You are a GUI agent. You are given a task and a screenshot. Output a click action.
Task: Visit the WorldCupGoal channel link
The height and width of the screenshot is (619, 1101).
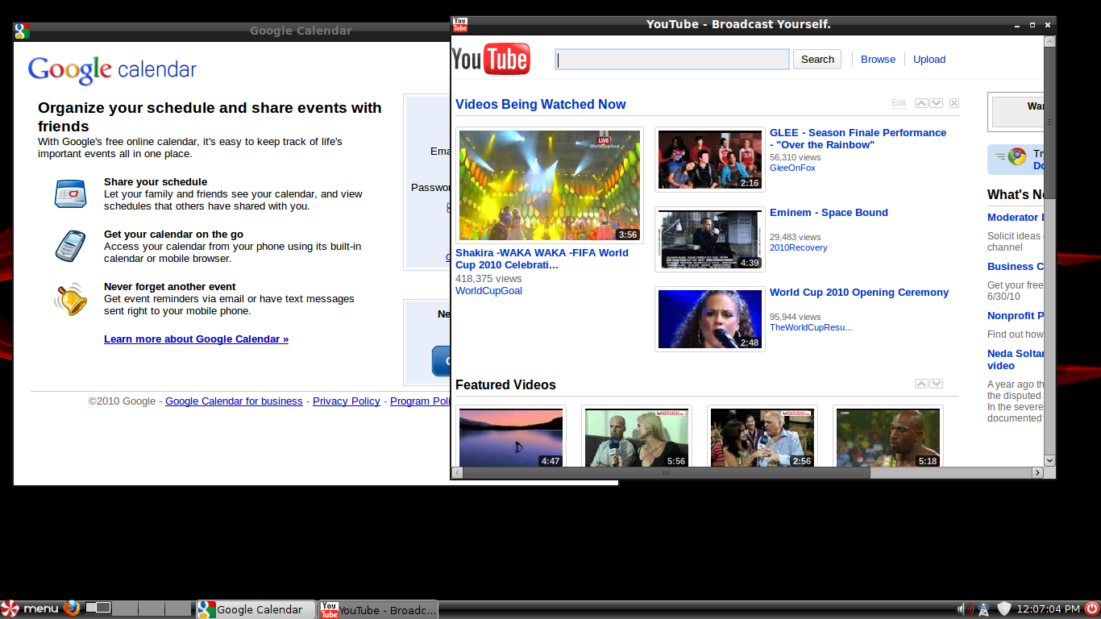click(488, 291)
